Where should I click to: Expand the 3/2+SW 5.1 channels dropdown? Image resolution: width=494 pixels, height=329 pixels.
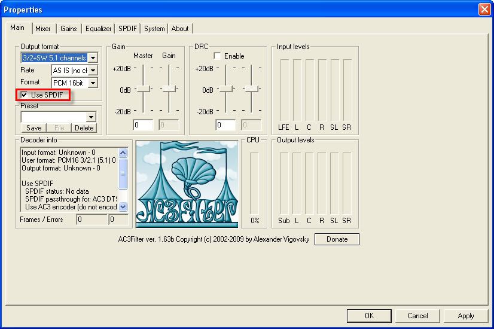tap(93, 58)
